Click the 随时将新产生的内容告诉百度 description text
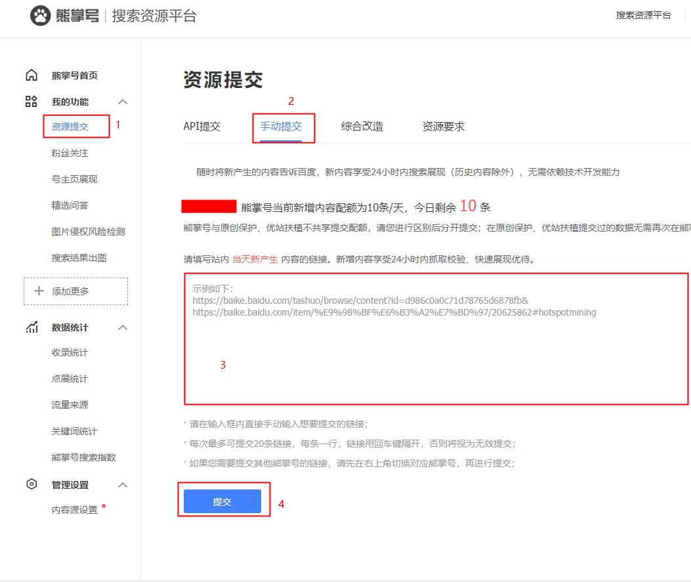The image size is (691, 582). 408,172
